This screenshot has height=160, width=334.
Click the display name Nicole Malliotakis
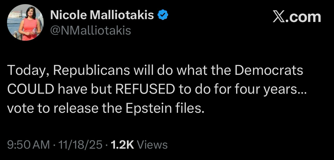tap(102, 16)
